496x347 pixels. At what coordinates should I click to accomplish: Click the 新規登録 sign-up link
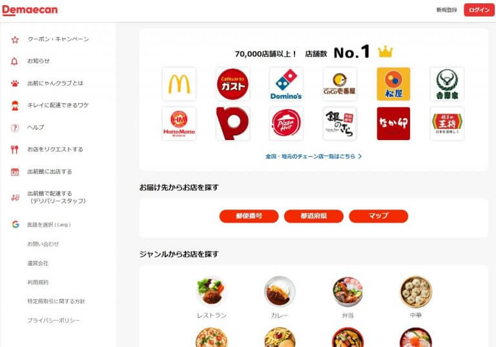[447, 10]
